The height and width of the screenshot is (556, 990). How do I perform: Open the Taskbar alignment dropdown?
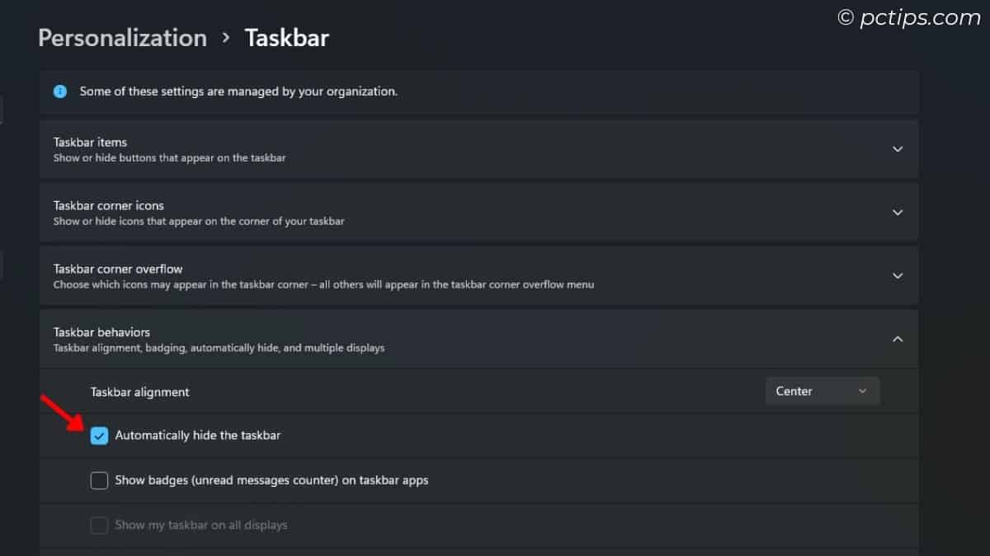(822, 390)
